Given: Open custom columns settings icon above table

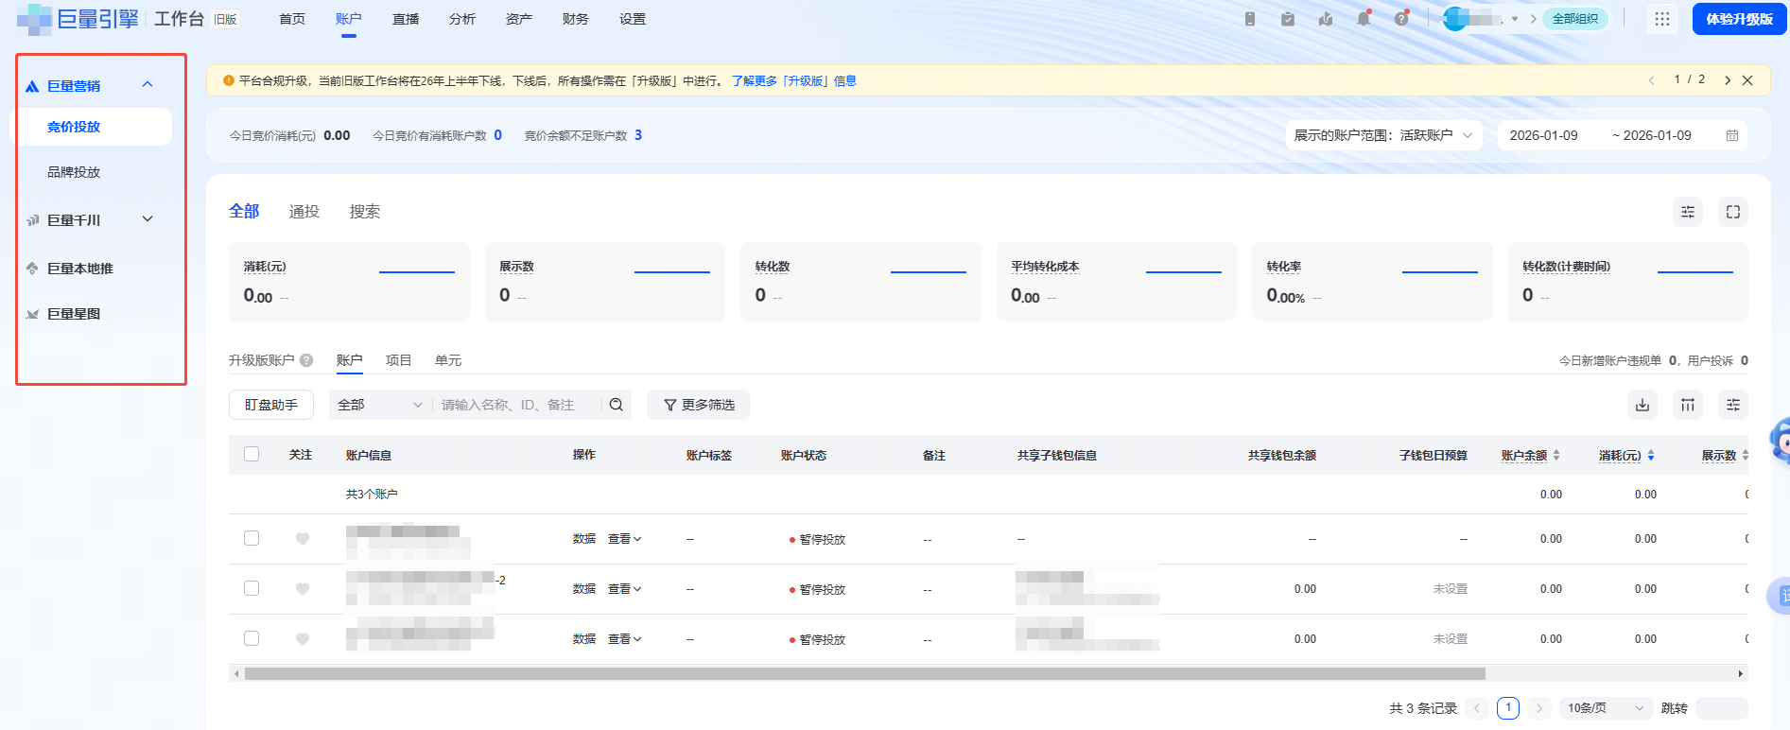Looking at the screenshot, I should (x=1733, y=405).
